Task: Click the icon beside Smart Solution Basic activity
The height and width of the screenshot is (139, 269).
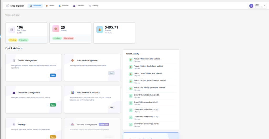Action: [x=131, y=74]
